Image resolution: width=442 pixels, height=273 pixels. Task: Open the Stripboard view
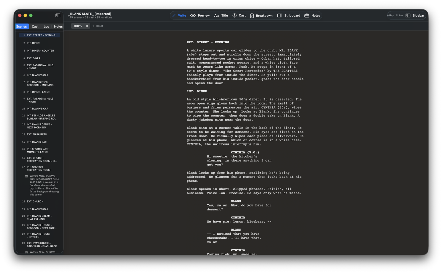point(289,15)
